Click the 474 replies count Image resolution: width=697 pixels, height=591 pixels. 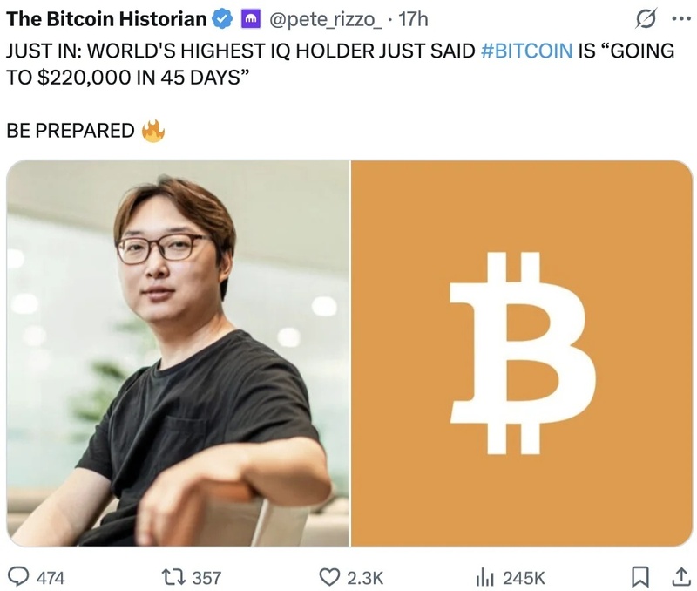pos(51,578)
